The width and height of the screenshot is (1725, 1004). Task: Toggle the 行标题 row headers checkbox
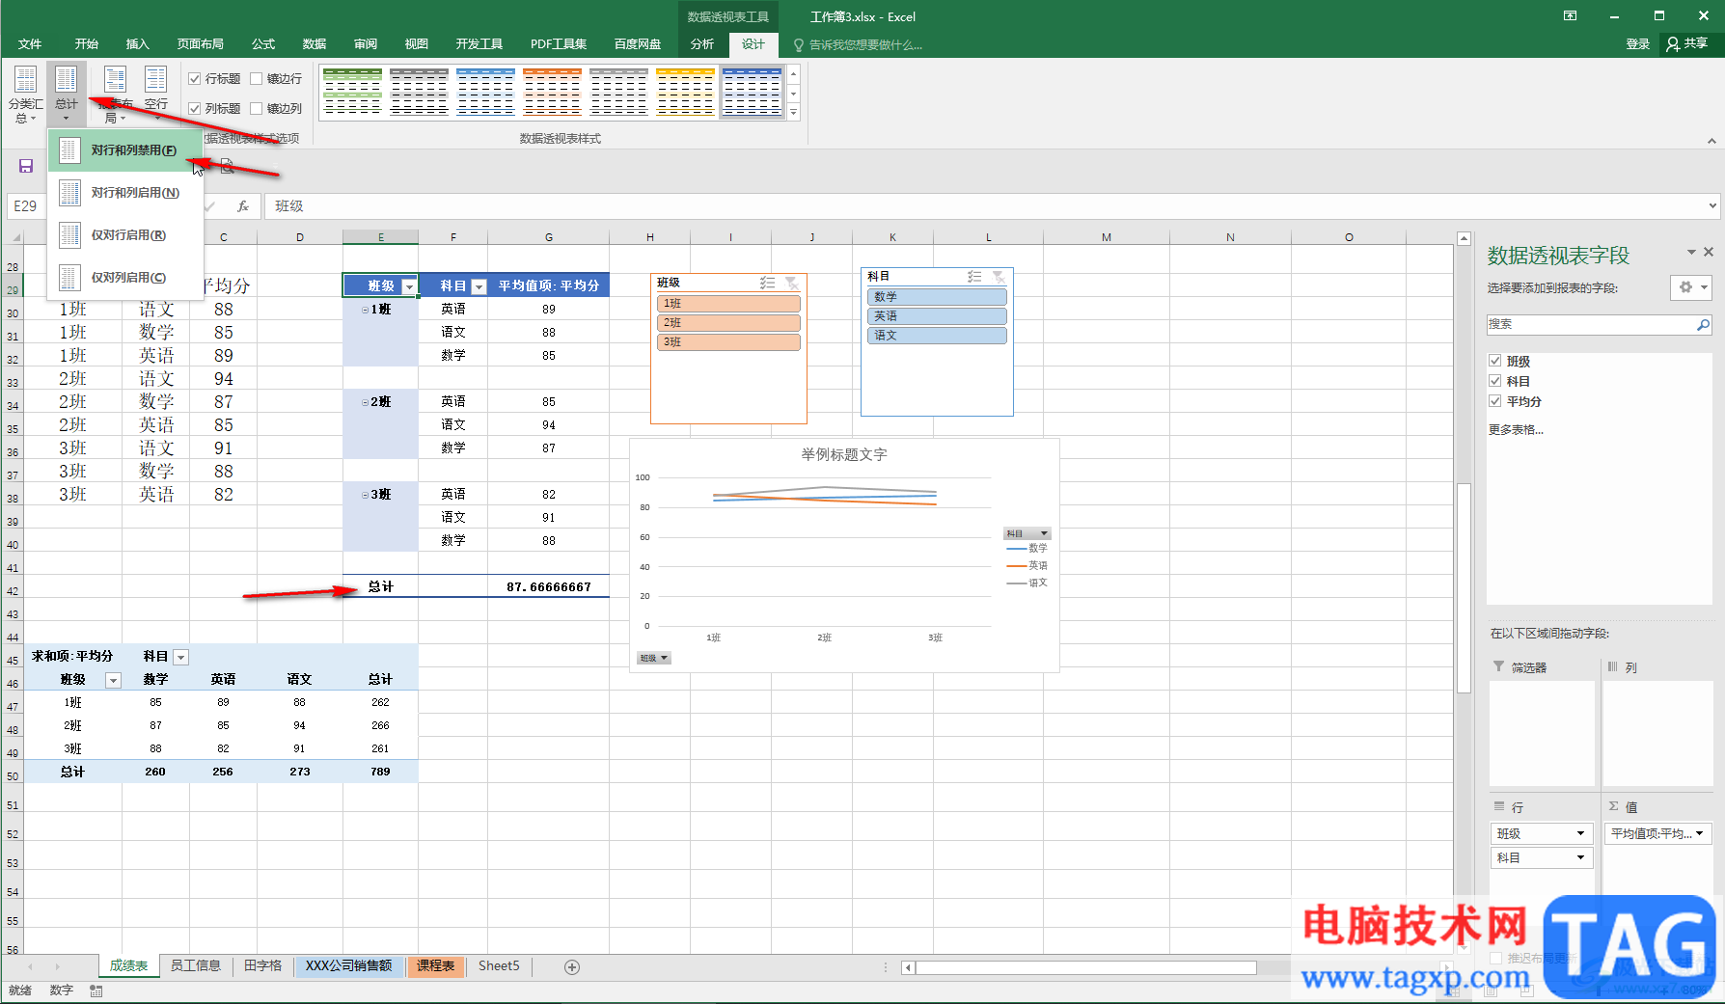[x=195, y=79]
